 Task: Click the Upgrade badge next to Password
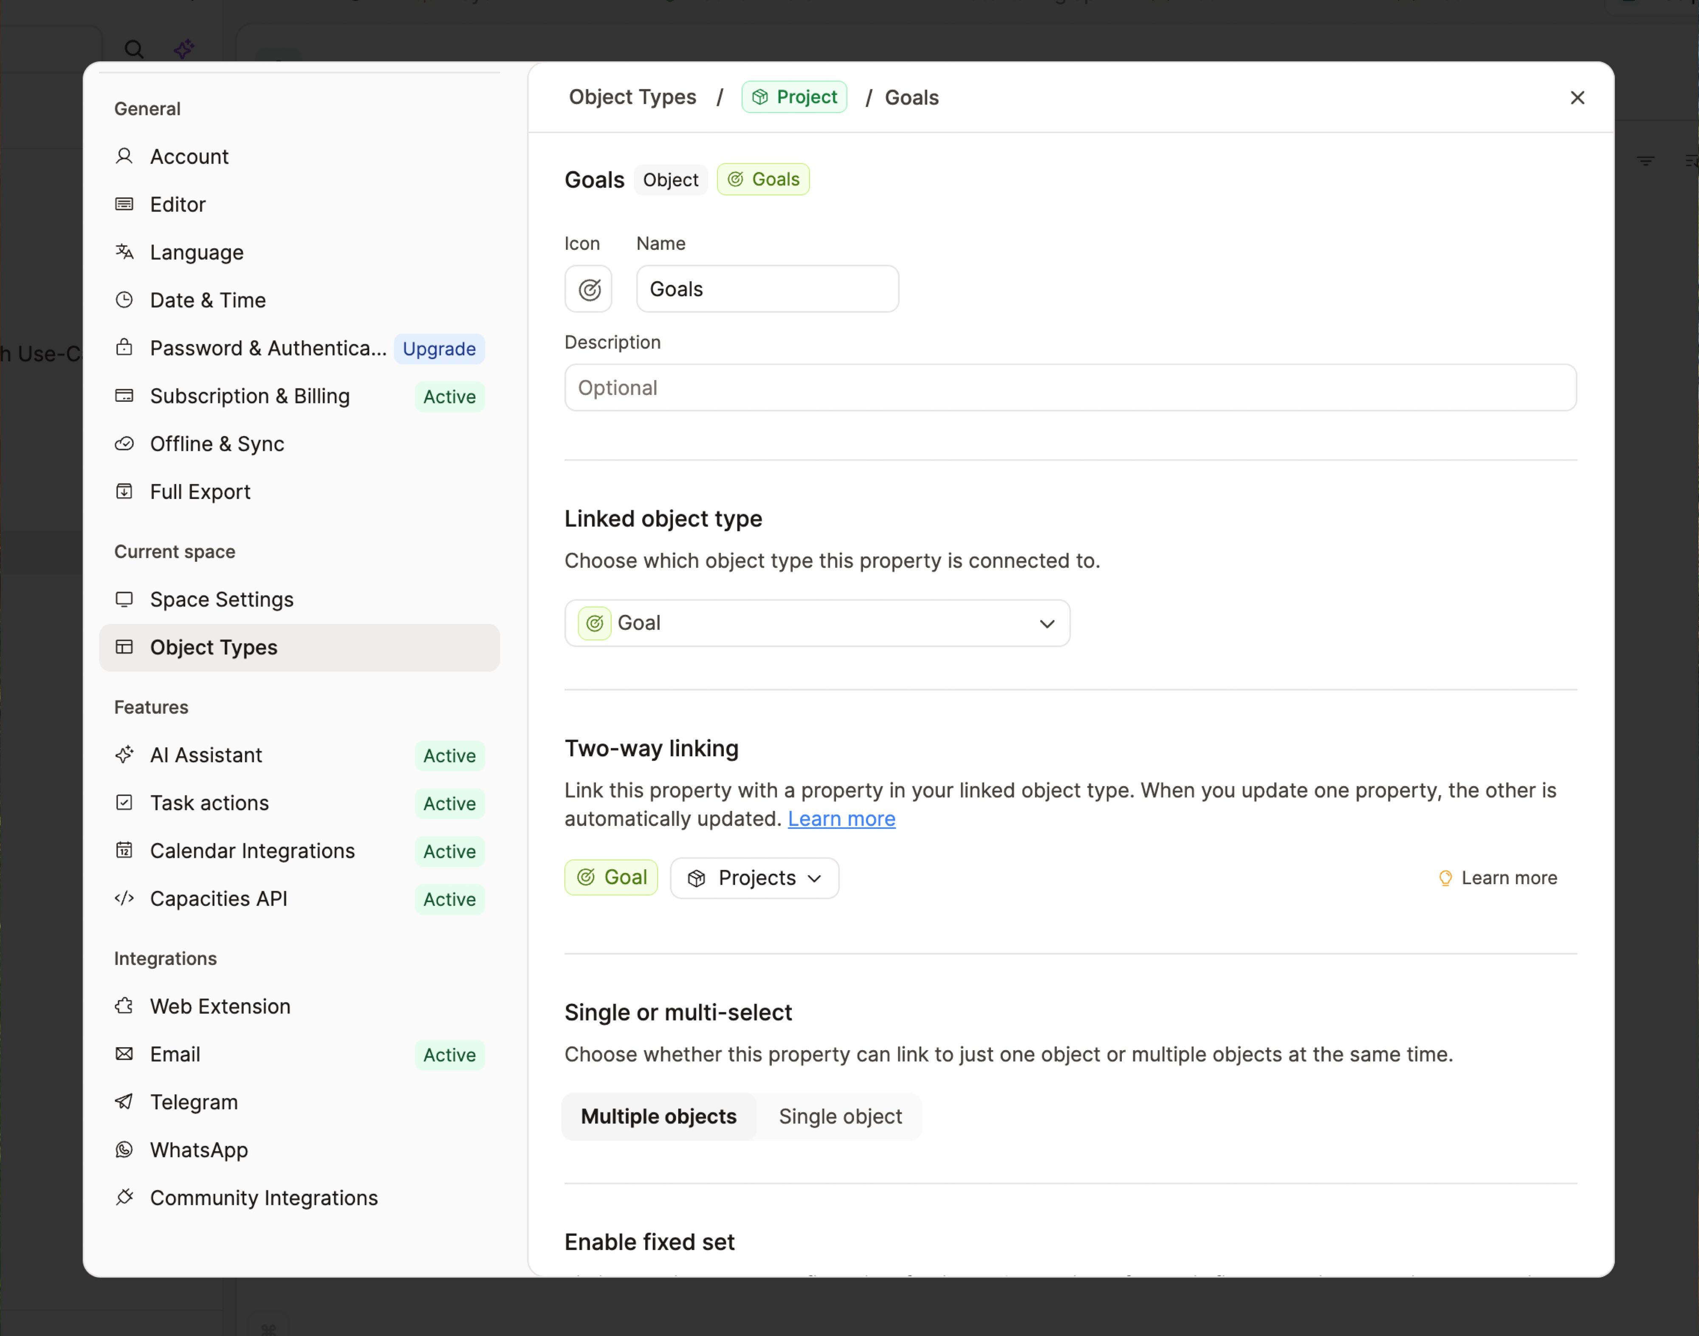[439, 349]
